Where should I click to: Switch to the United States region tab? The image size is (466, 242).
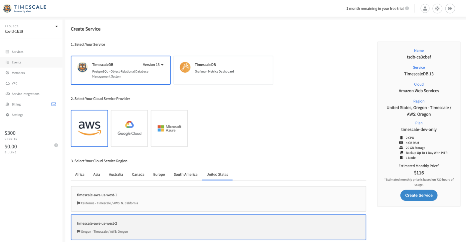point(217,175)
